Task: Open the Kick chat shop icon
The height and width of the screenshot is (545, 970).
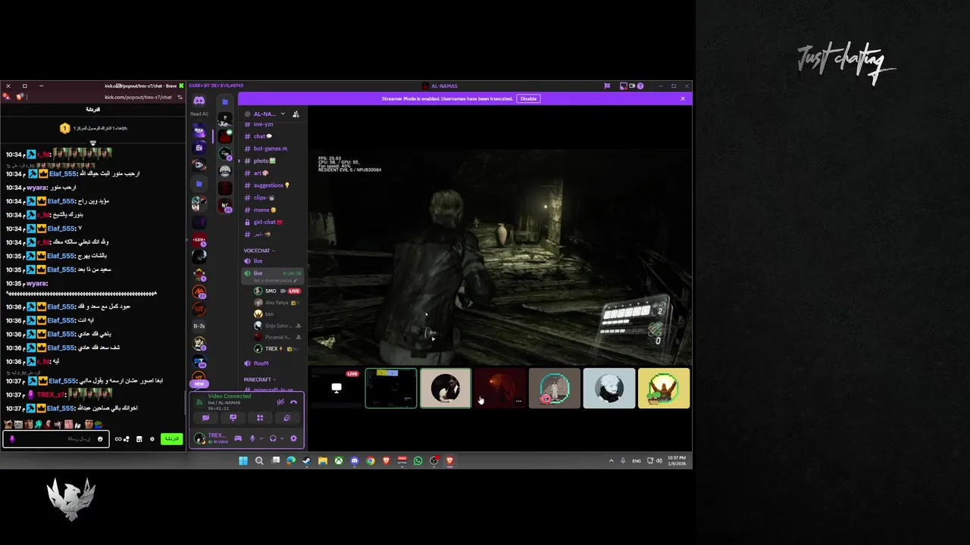Action: point(139,439)
